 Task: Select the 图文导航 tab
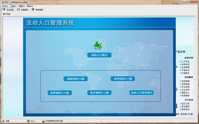7,14
